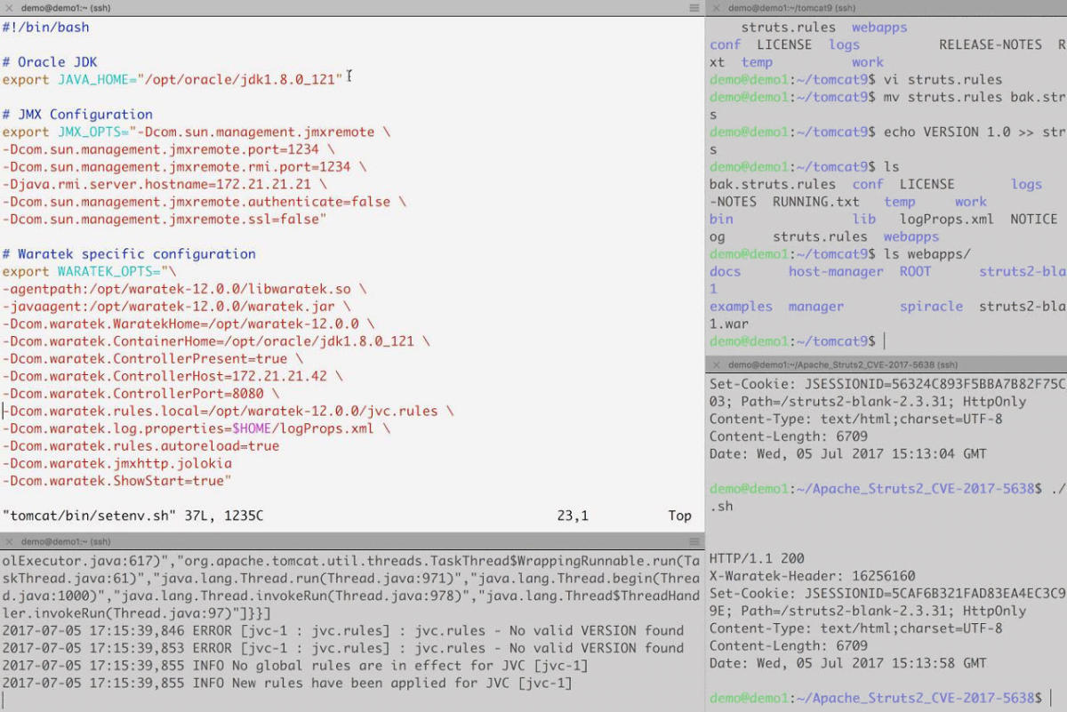1067x712 pixels.
Task: Click the "# Waratek specific configuration" comment
Action: 129,254
